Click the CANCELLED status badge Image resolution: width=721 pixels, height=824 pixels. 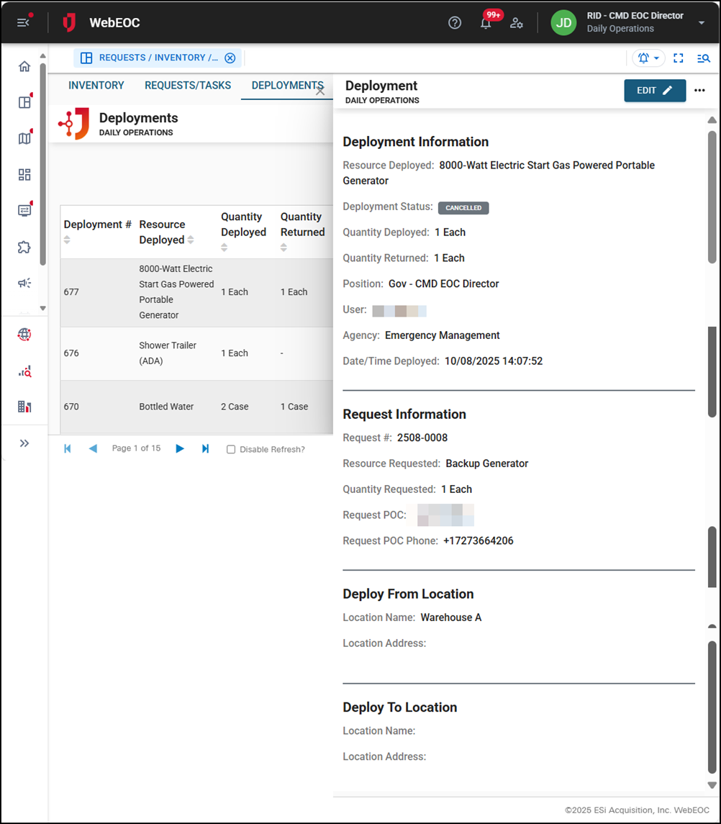463,207
